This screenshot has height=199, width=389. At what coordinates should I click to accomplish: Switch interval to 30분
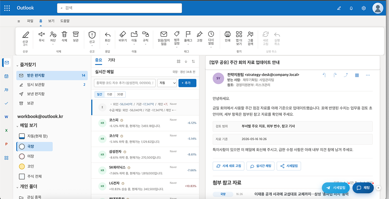point(120,94)
